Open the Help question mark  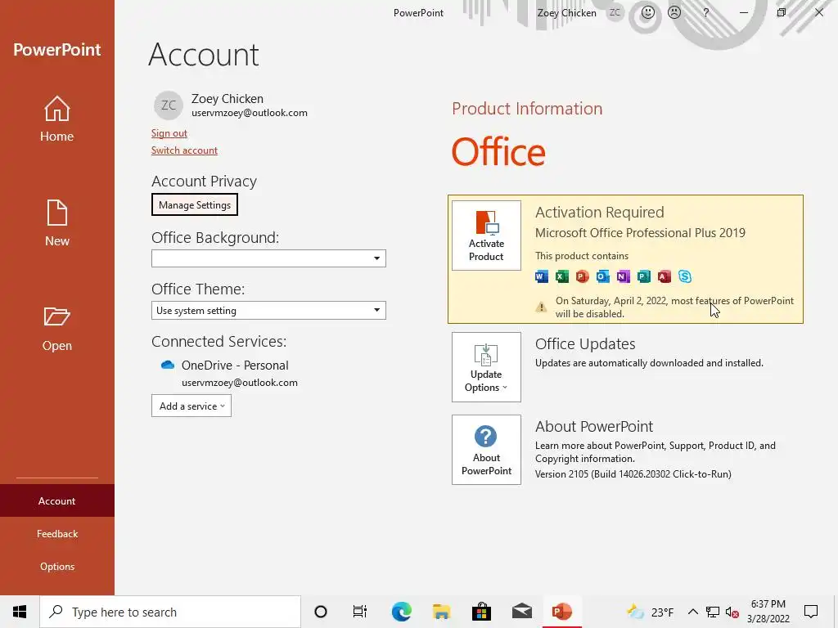tap(706, 12)
